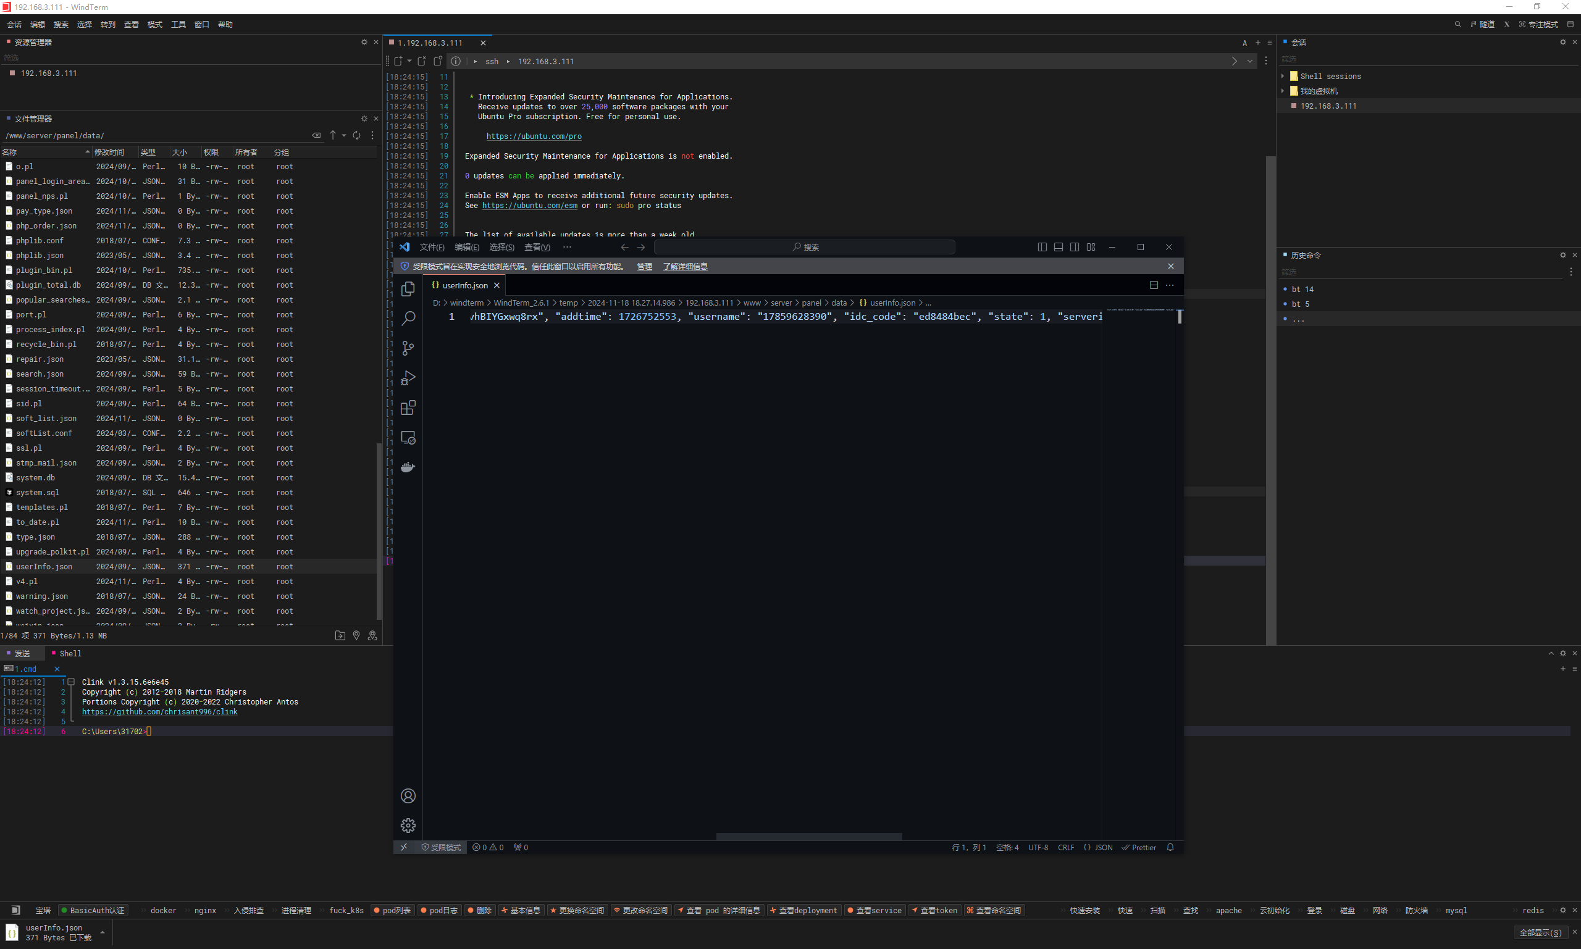The image size is (1581, 949).
Task: Open history commands panel settings gear
Action: point(1563,255)
